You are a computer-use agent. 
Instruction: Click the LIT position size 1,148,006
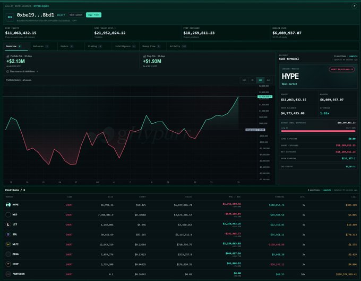[107, 225]
